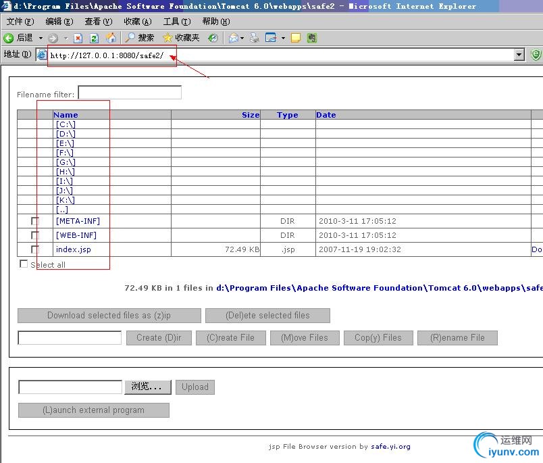Open the Favorites (收藏夹) star button

point(181,38)
